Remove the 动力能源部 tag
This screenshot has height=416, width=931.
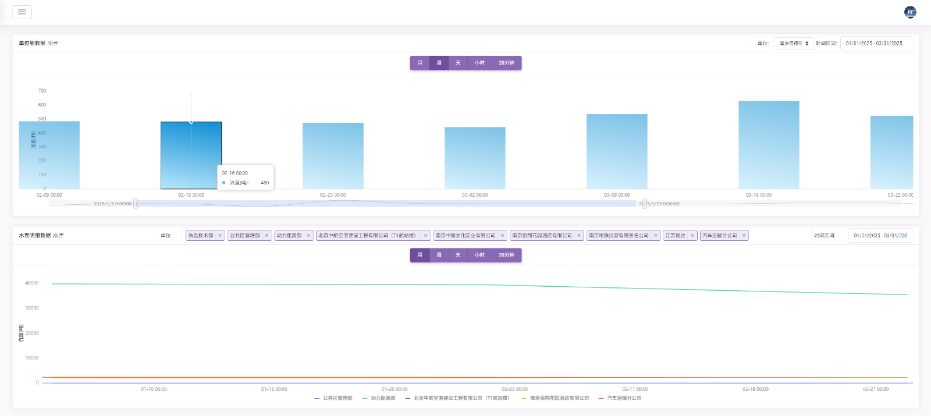308,236
